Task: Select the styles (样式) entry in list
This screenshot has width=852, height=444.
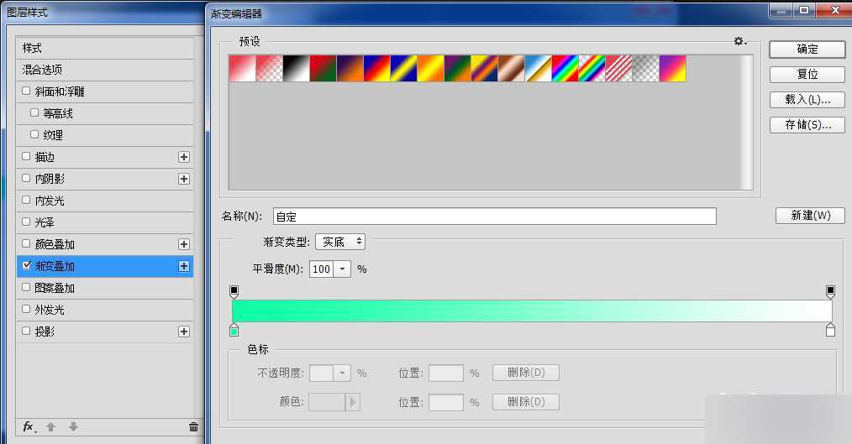Action: (32, 48)
